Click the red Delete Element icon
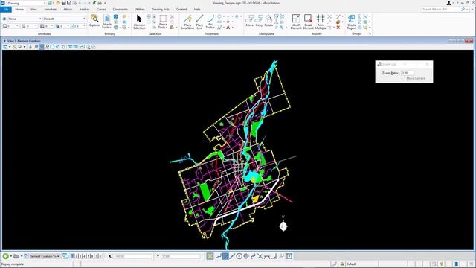The image size is (476, 268). (338, 28)
